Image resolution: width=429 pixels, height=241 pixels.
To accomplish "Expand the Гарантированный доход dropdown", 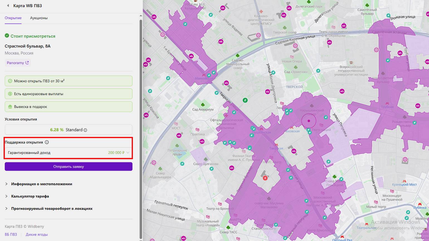I will tap(69, 153).
